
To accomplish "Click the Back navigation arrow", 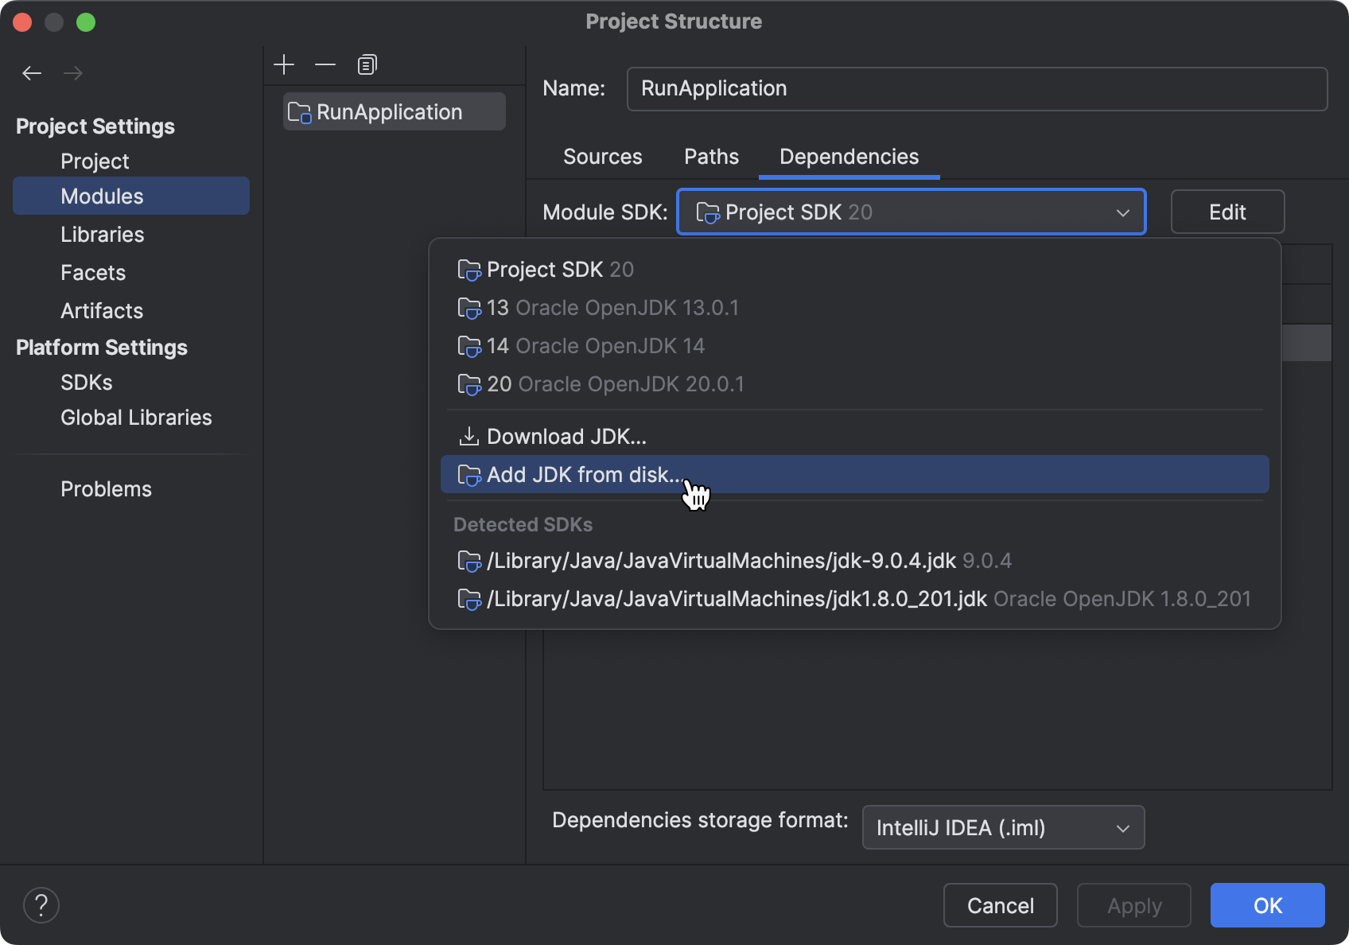I will (x=32, y=72).
